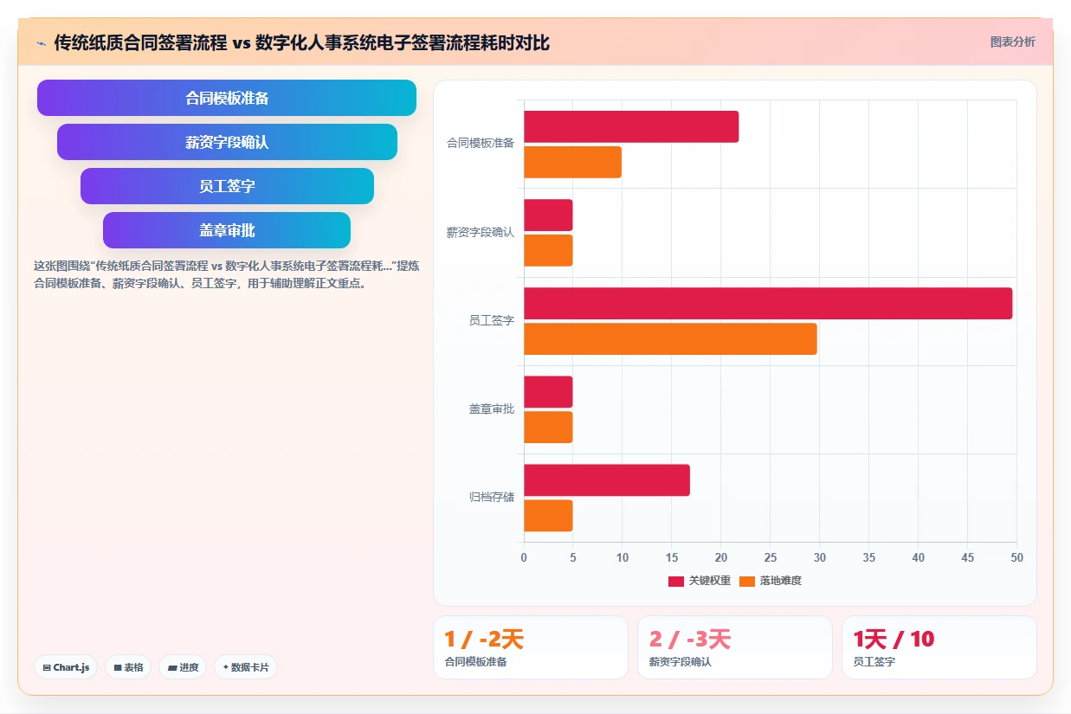This screenshot has width=1071, height=714.
Task: Click the 落地难度 legend text
Action: click(781, 581)
